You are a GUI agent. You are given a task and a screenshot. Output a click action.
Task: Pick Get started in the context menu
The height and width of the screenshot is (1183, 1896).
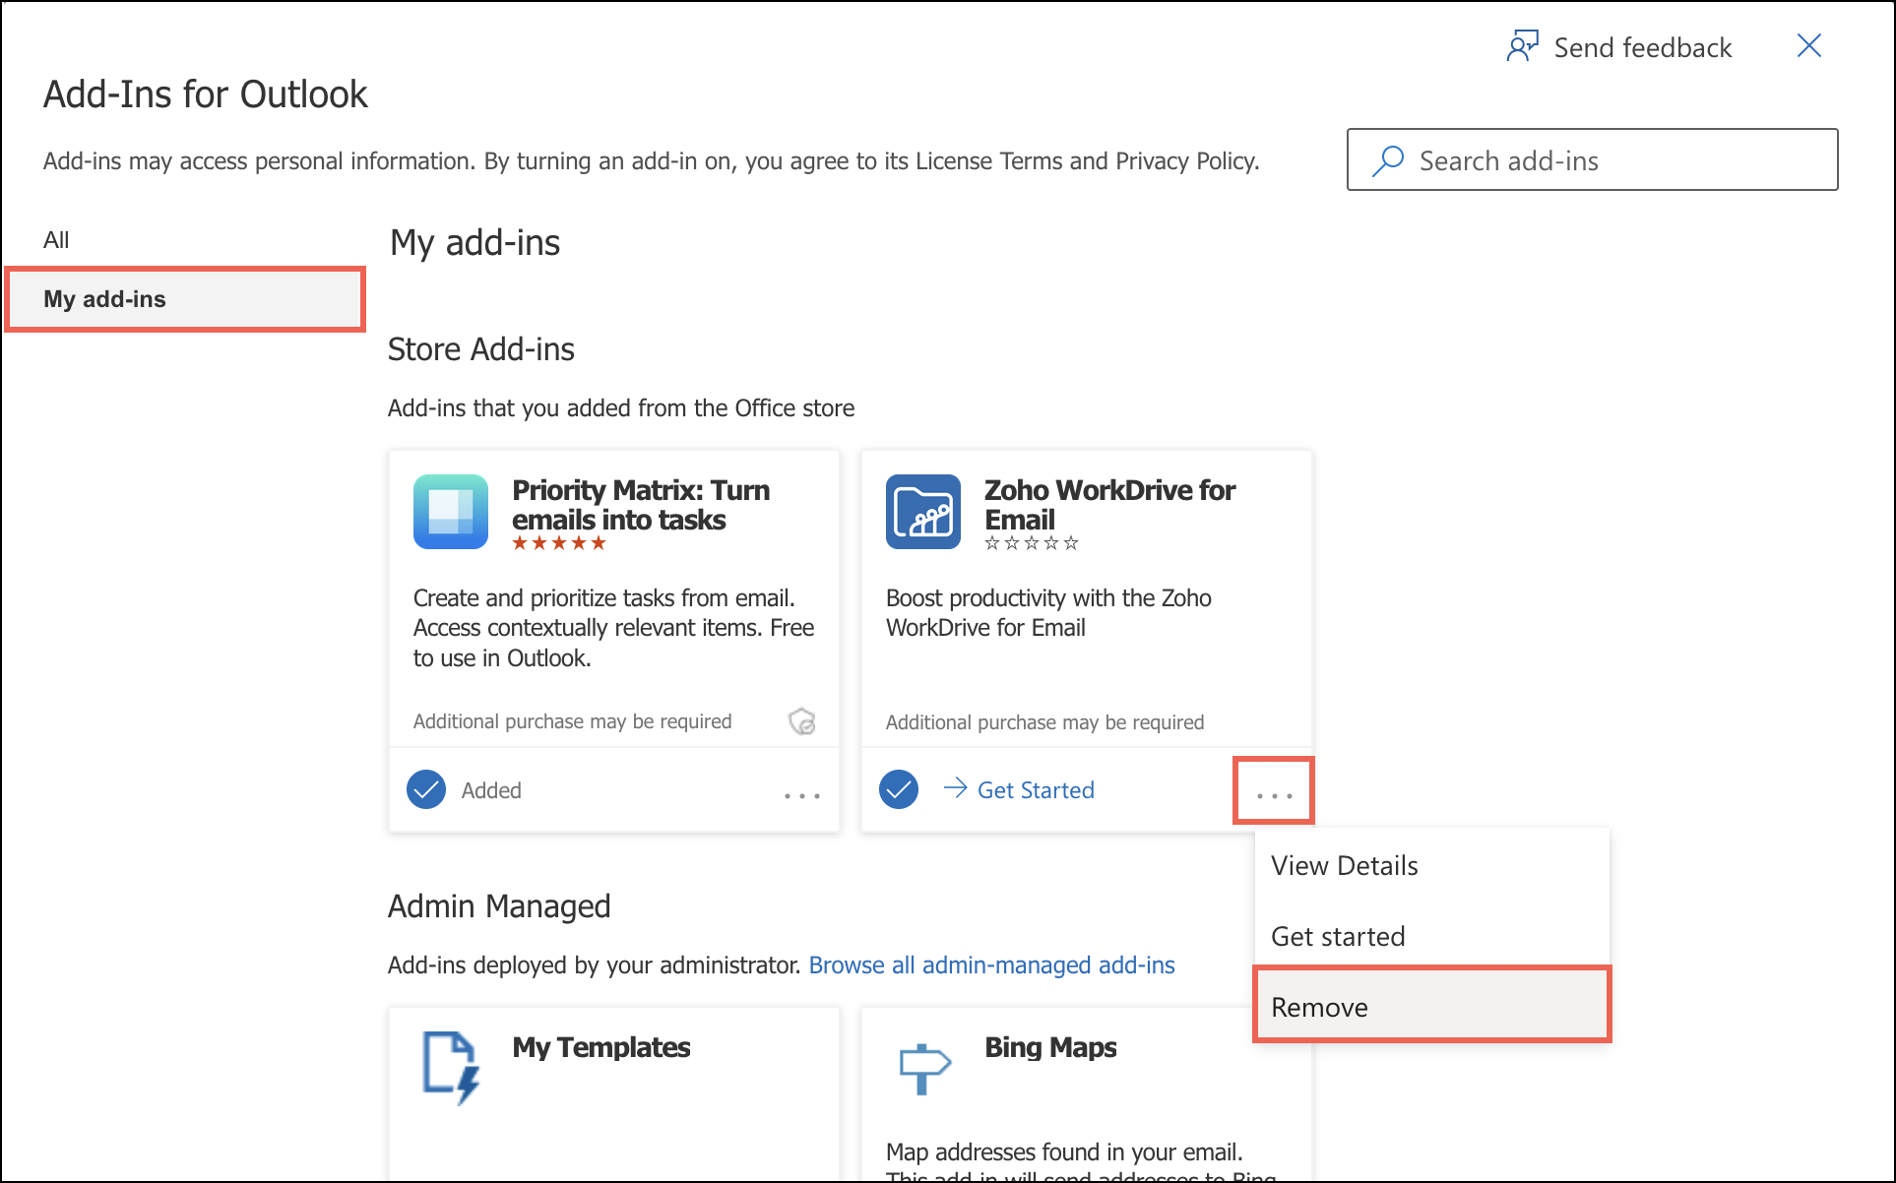point(1338,936)
